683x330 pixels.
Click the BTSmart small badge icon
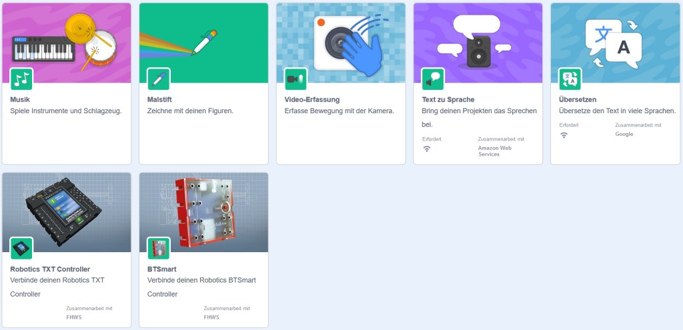pyautogui.click(x=159, y=248)
